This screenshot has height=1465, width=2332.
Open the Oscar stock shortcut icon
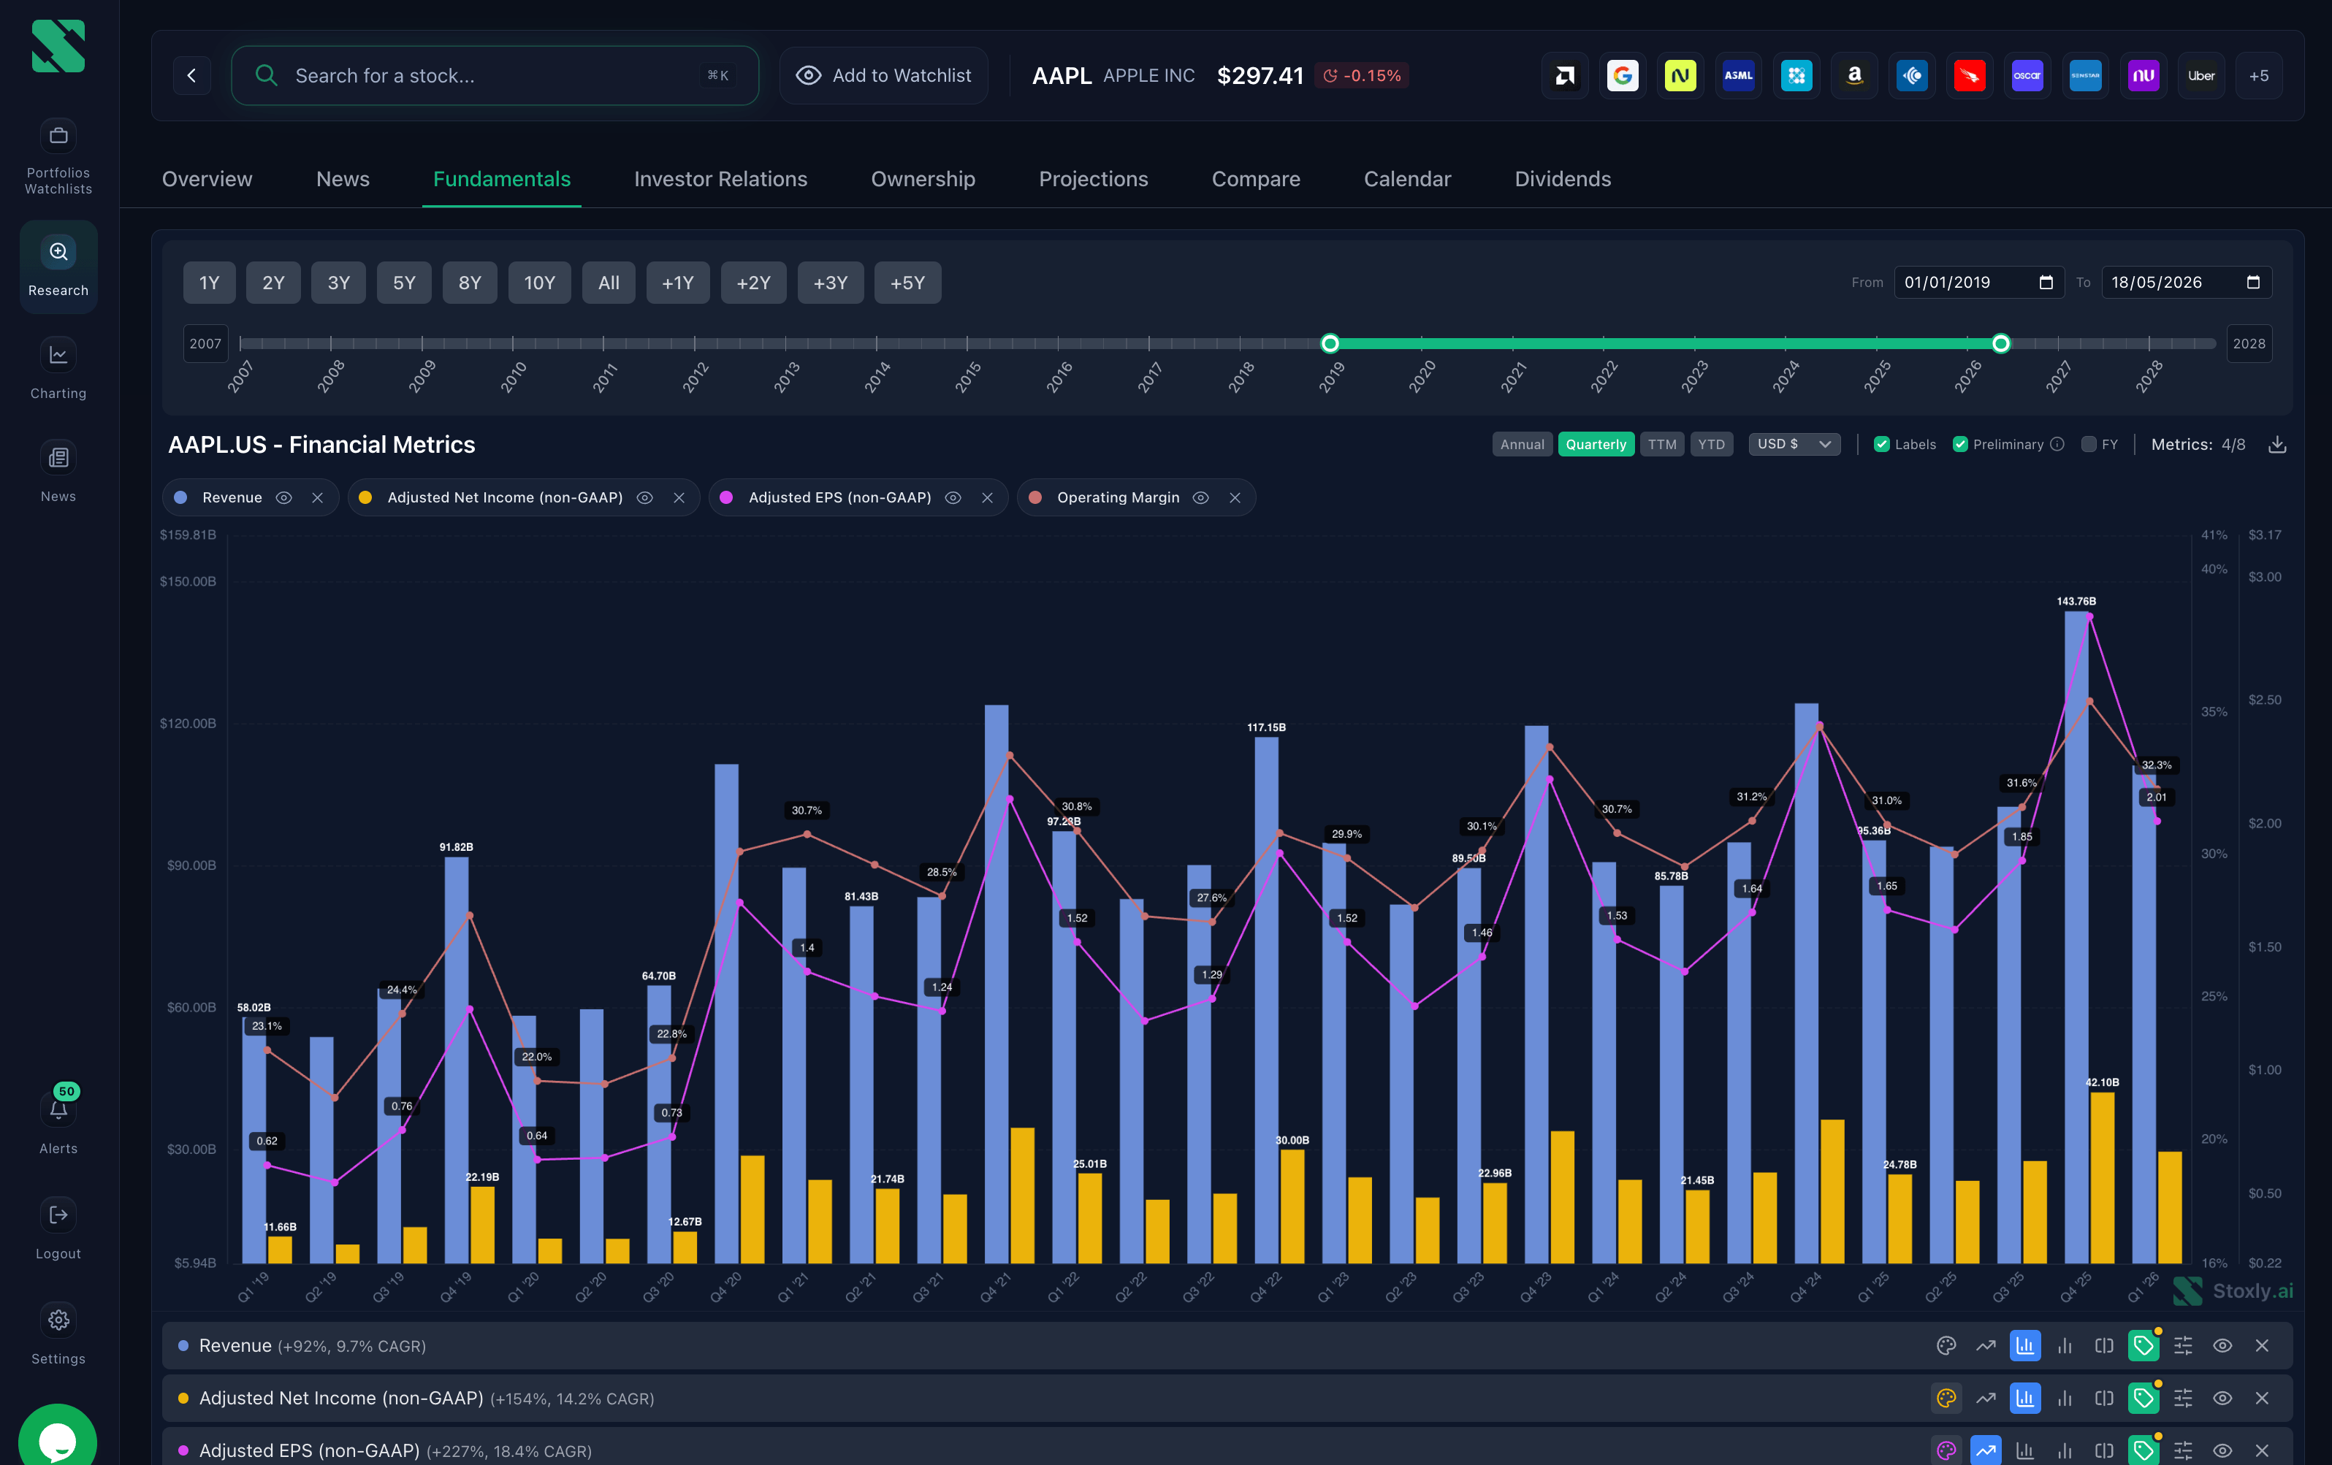click(2028, 75)
